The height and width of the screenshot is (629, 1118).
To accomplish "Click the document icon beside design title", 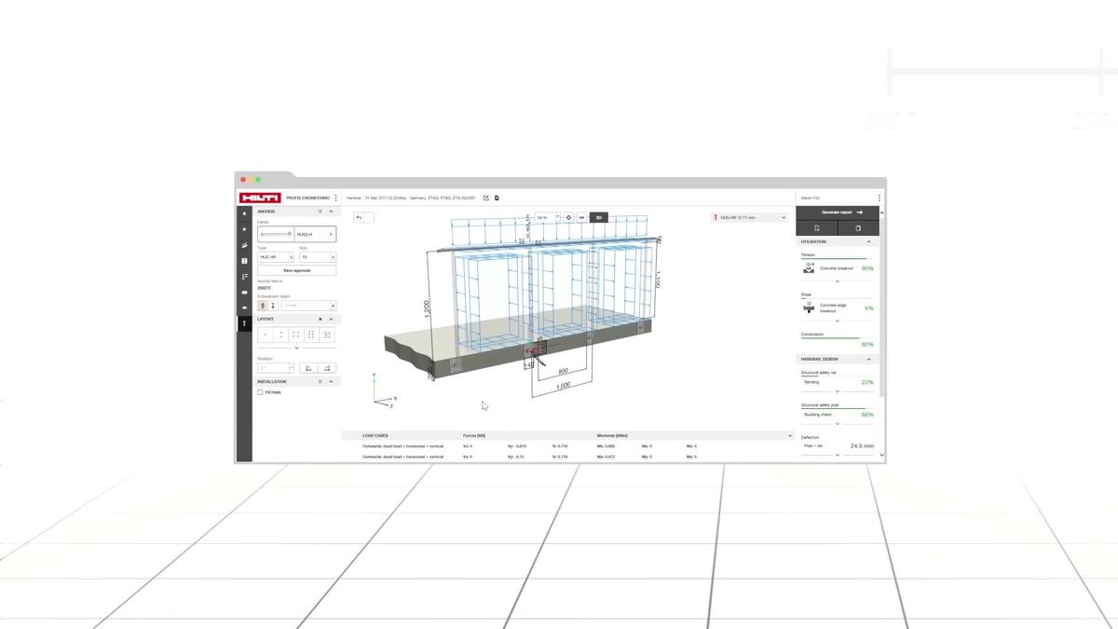I will point(497,198).
